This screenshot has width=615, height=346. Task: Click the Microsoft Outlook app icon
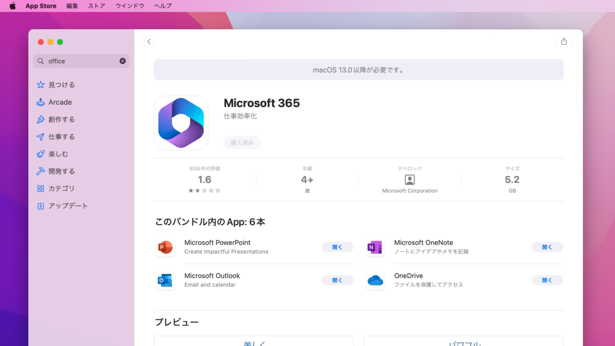[165, 280]
